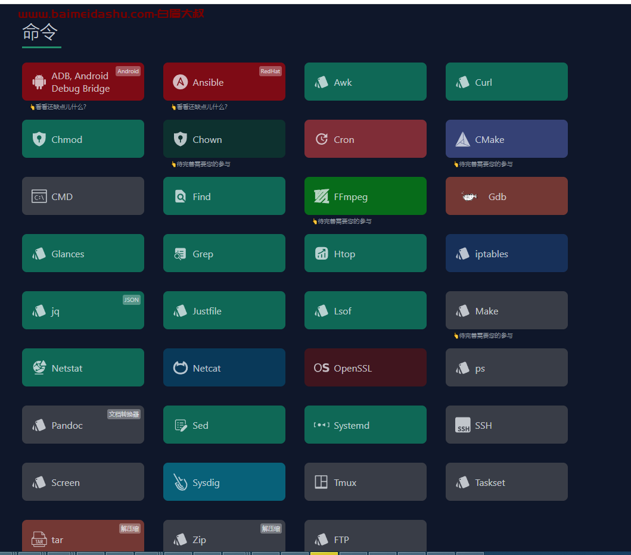Click the chart icon on Htop card
The image size is (631, 555).
[322, 253]
